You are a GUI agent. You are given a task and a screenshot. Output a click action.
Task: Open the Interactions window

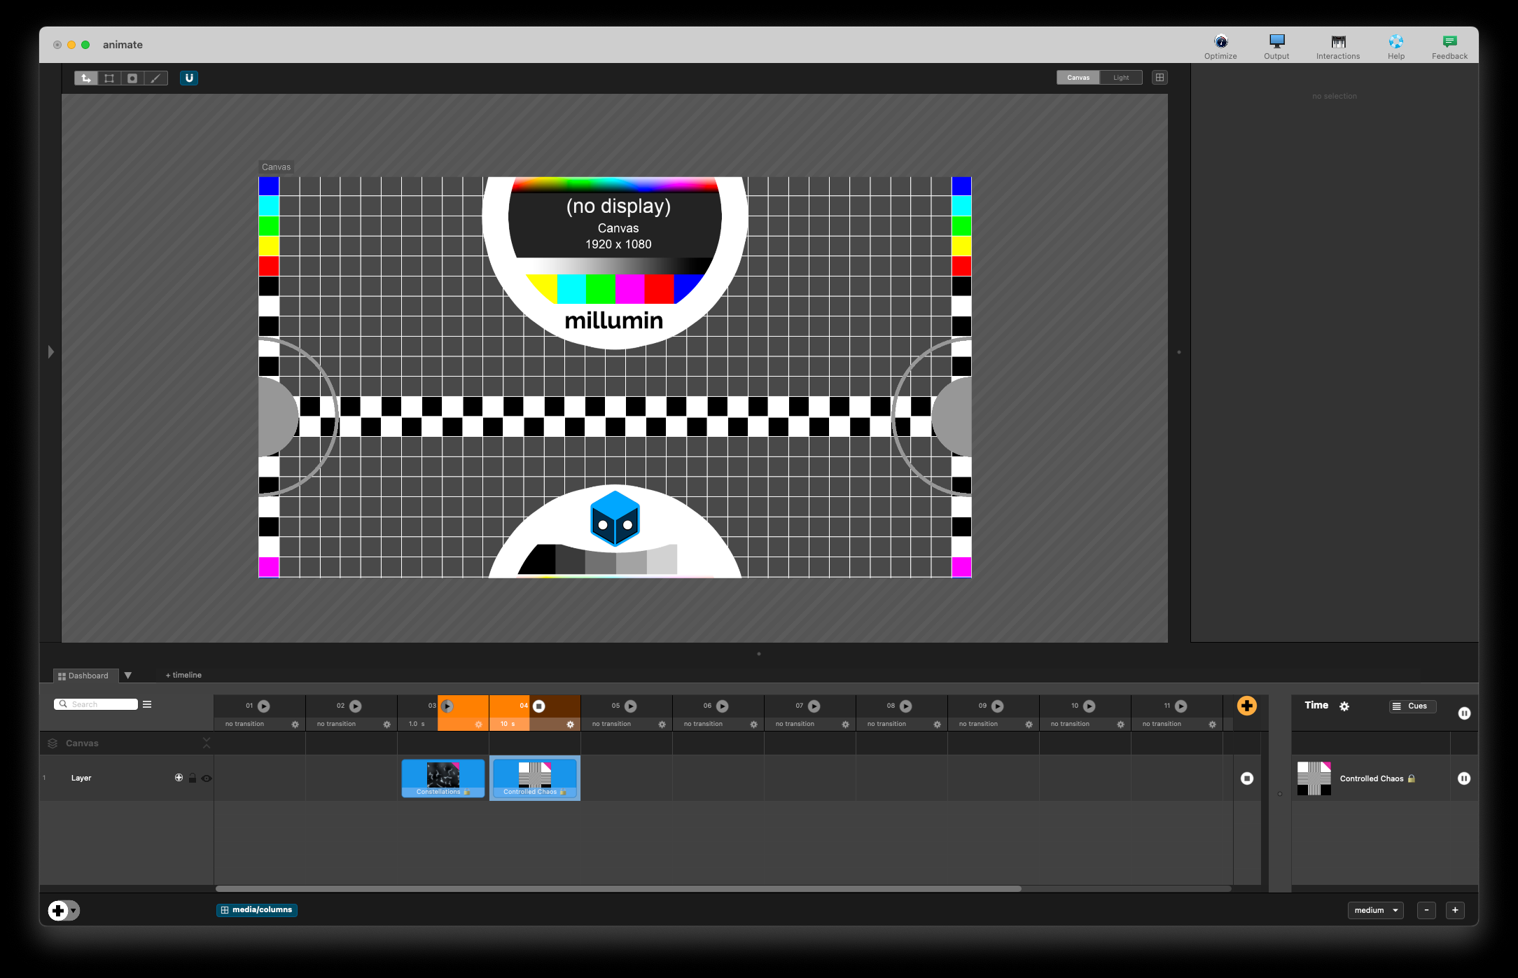1337,46
